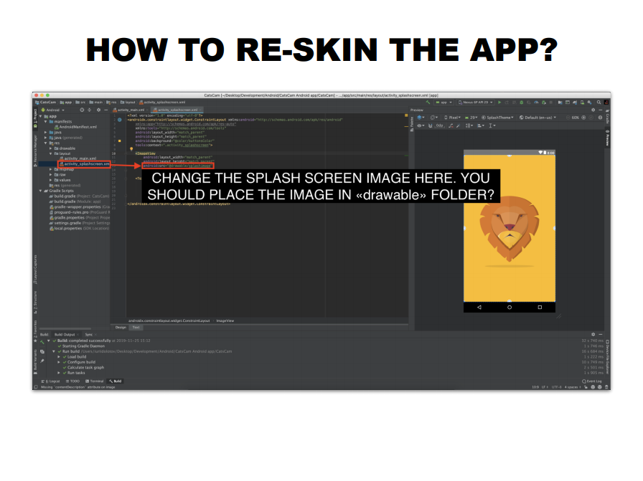
Task: Click the Make Project hammer icon
Action: [x=428, y=103]
